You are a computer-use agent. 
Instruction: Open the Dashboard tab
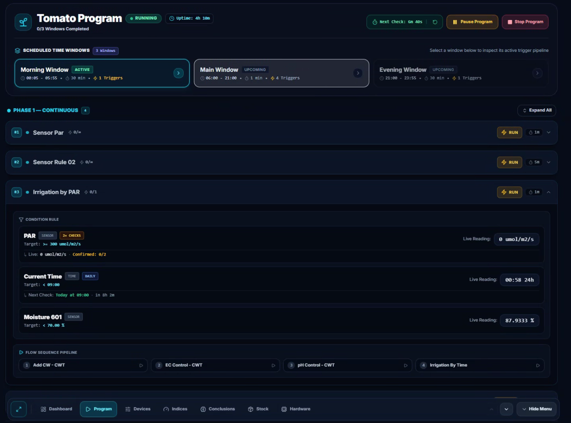pos(57,409)
